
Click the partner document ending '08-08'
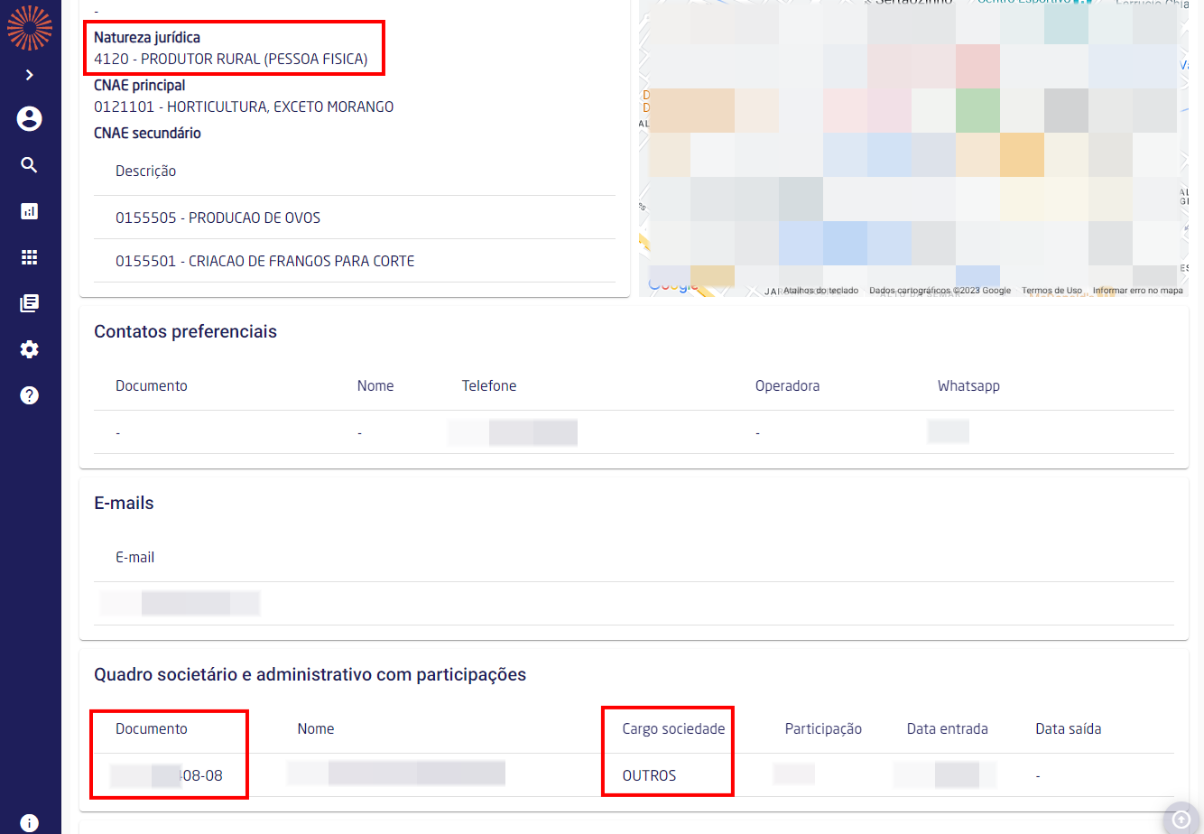pyautogui.click(x=167, y=775)
